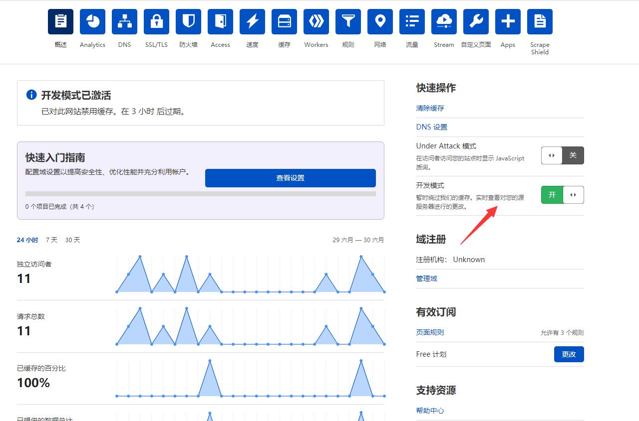Viewport: 639px width, 421px height.
Task: Click the 独立访问者 chart area
Action: click(250, 274)
